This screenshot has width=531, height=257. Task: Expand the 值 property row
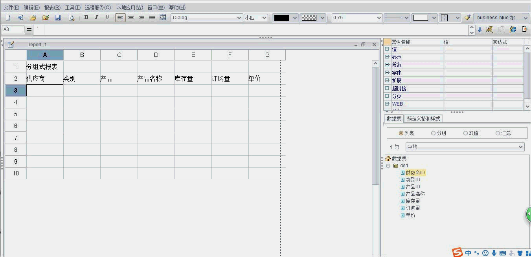coord(387,49)
